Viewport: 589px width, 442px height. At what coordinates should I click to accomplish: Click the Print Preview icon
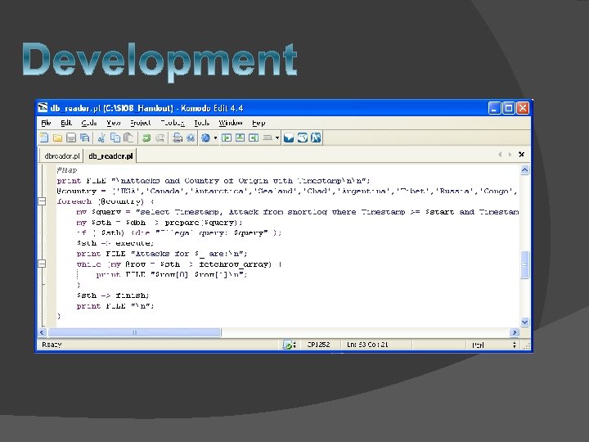tap(191, 138)
